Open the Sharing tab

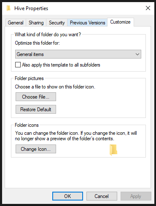click(36, 23)
